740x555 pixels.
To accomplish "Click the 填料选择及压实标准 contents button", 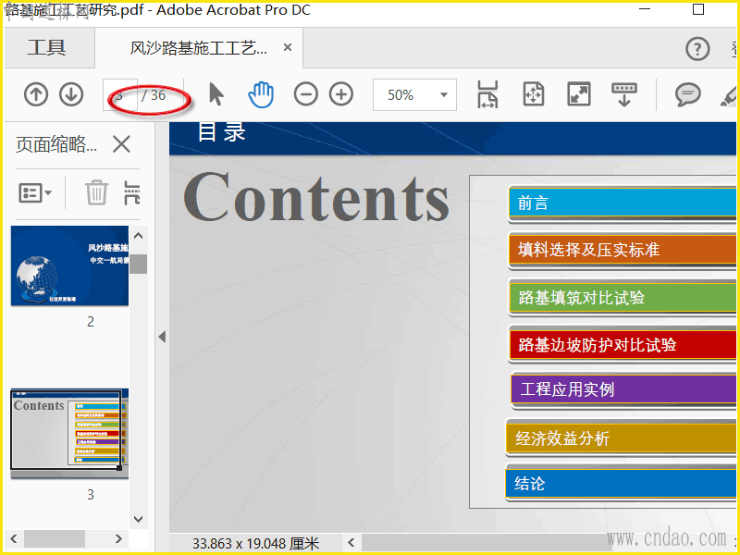I will [623, 250].
